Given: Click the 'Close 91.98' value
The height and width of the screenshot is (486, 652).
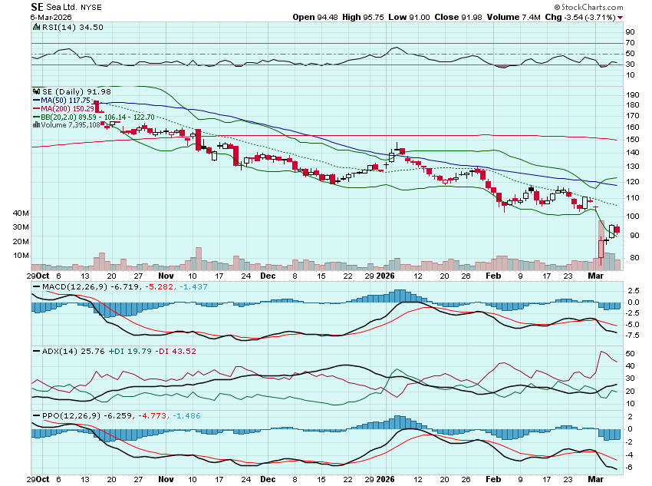Looking at the screenshot, I should click(458, 18).
